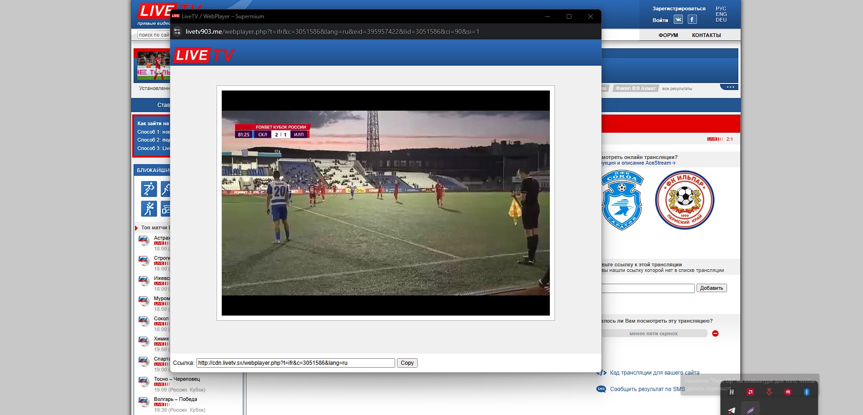Open the round red MSI tray icon
863x415 pixels.
788,392
